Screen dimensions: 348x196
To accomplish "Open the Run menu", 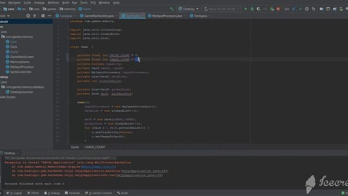I will [x=74, y=3].
